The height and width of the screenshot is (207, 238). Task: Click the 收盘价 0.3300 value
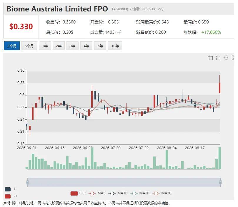(69, 22)
